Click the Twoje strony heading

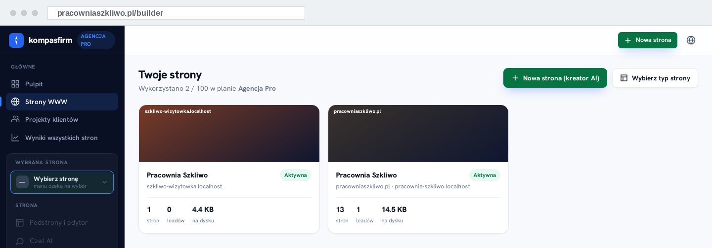pos(170,75)
